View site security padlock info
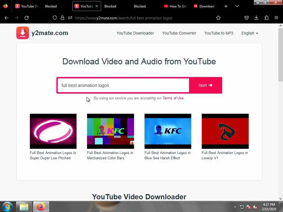The height and width of the screenshot is (212, 283). coord(62,18)
